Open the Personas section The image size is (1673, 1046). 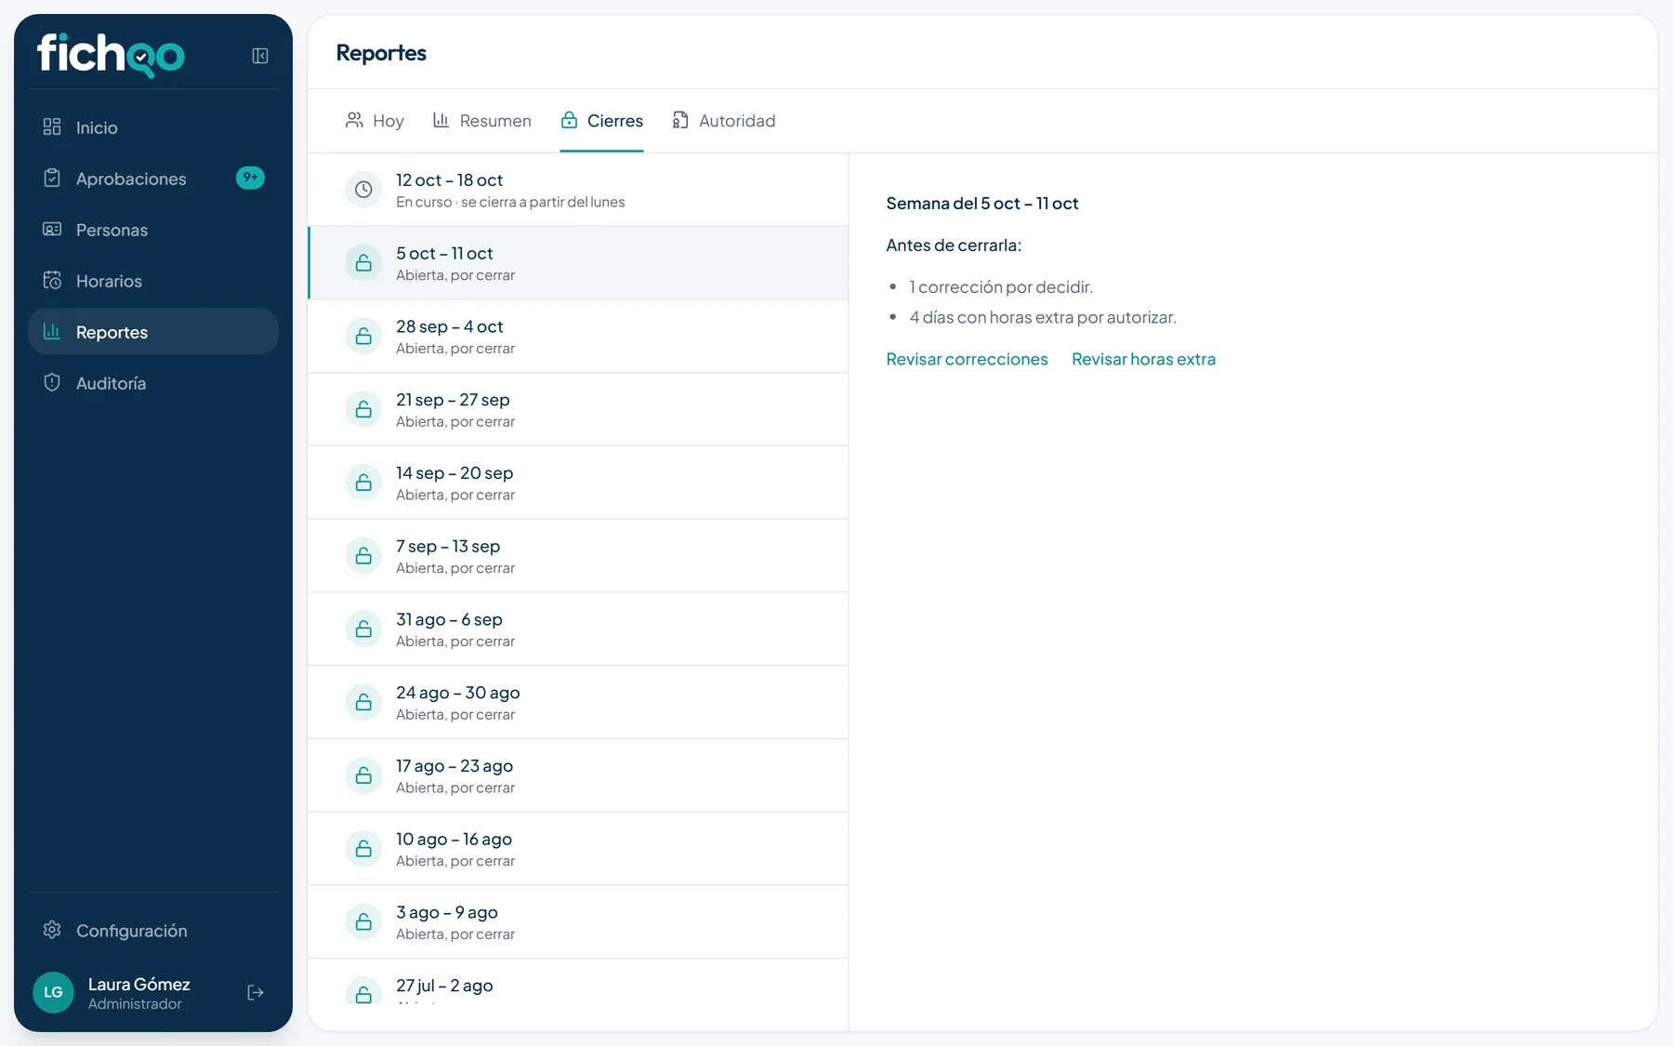point(153,230)
